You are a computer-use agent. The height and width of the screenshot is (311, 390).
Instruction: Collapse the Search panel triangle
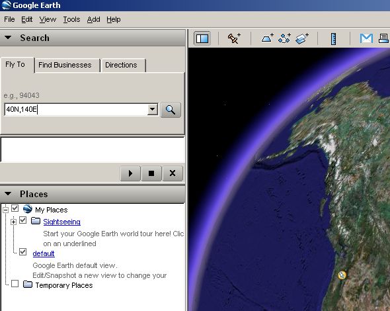(x=8, y=38)
